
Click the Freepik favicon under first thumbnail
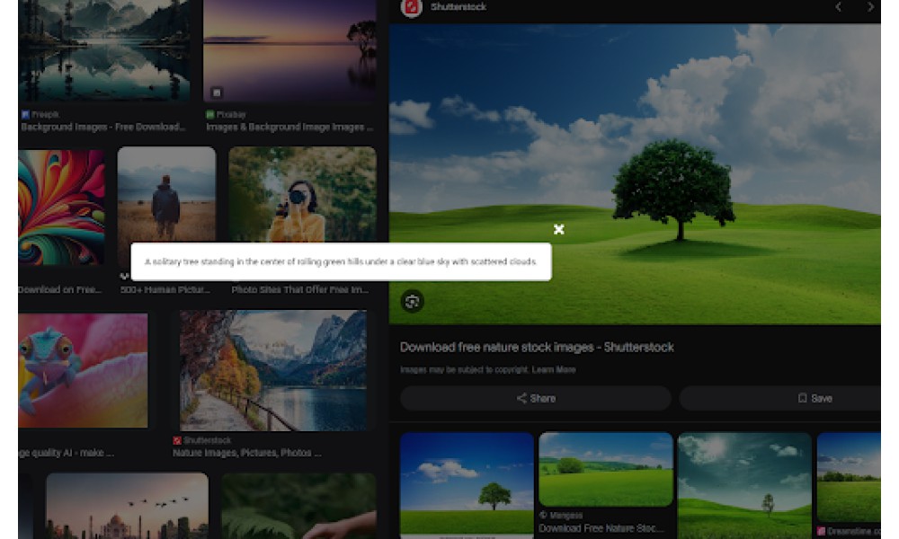point(25,115)
